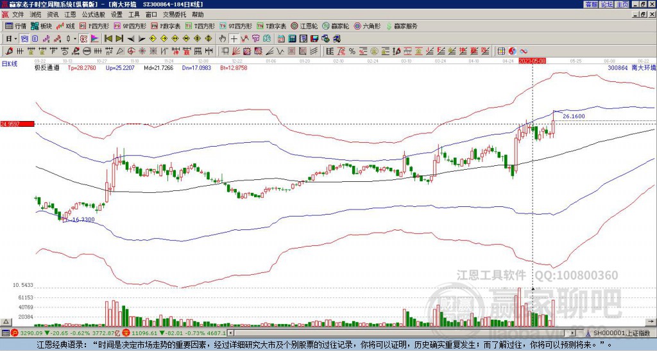Open the 9P四方形 tool

(130, 26)
